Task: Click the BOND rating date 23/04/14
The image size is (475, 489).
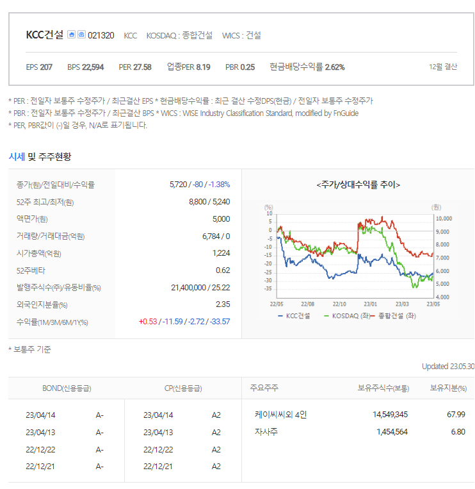Action: 40,415
